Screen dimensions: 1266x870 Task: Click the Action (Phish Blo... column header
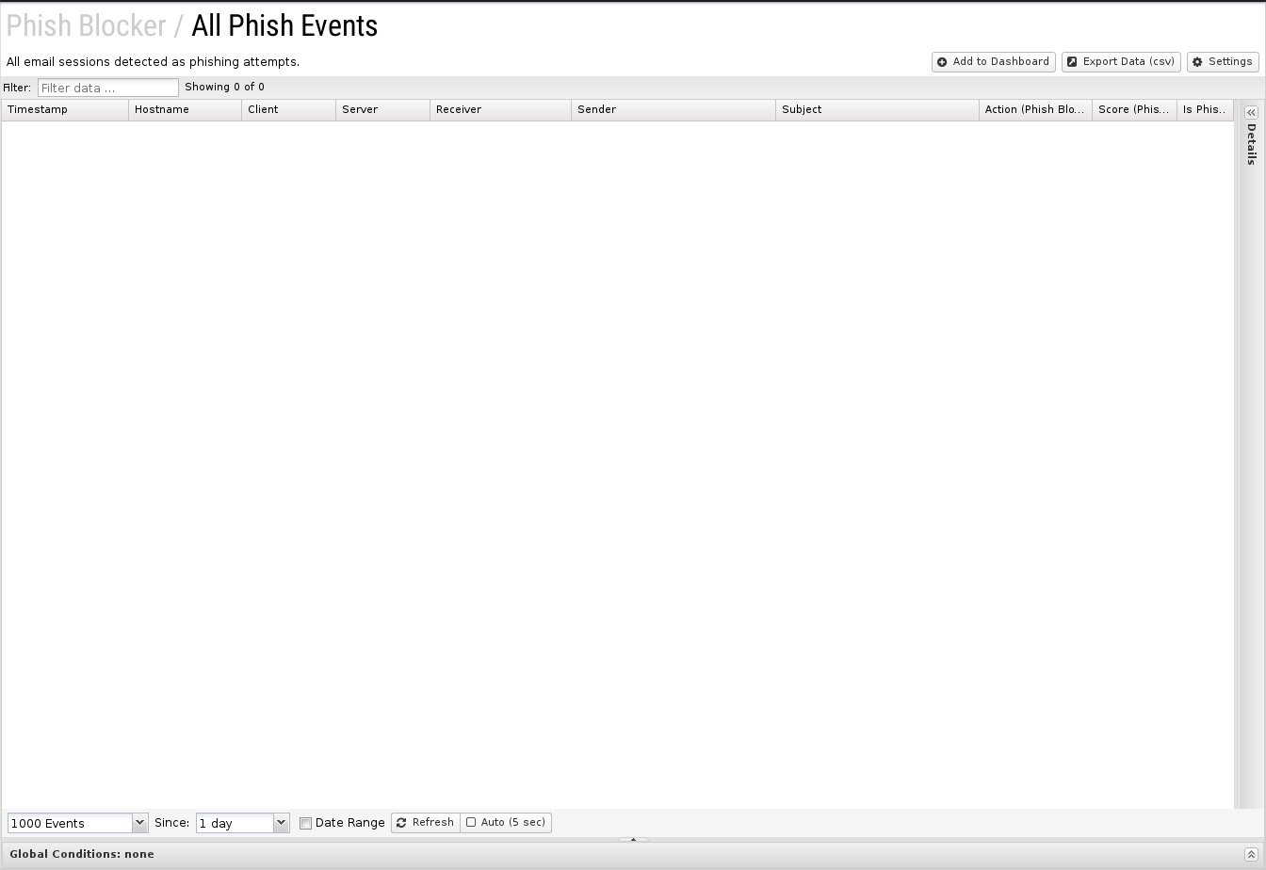coord(1035,109)
